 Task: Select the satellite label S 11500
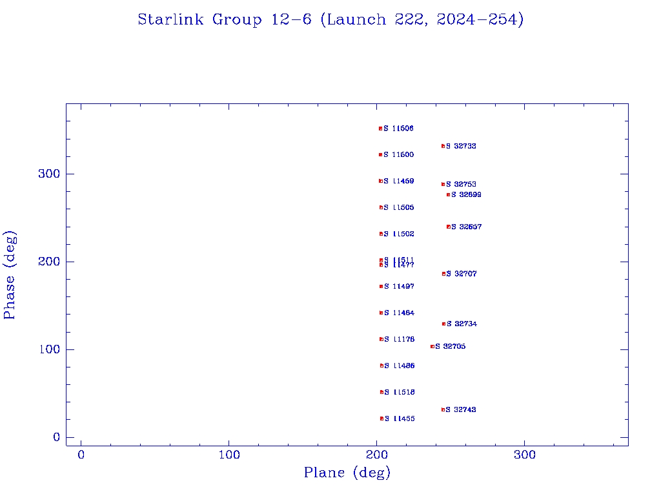399,155
